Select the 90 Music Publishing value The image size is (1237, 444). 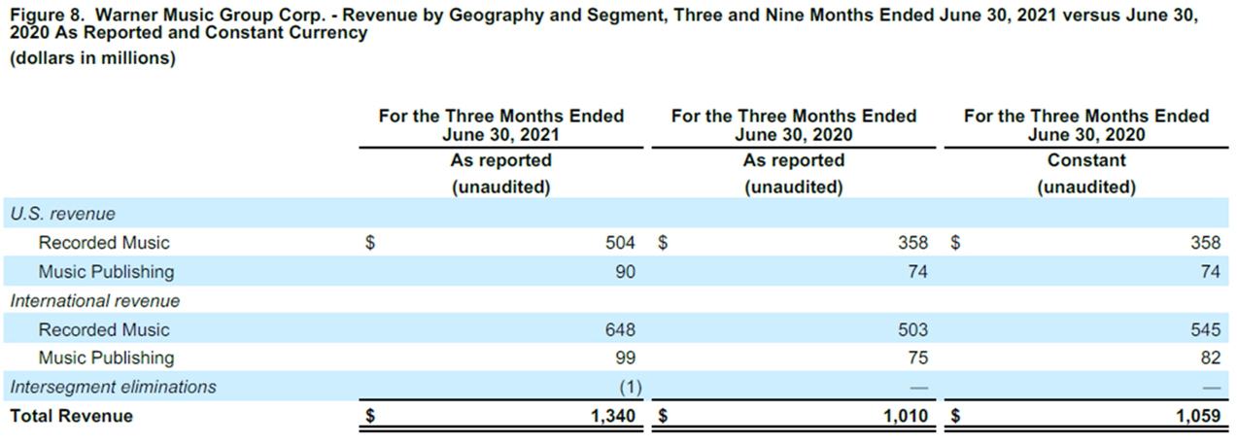coord(625,272)
